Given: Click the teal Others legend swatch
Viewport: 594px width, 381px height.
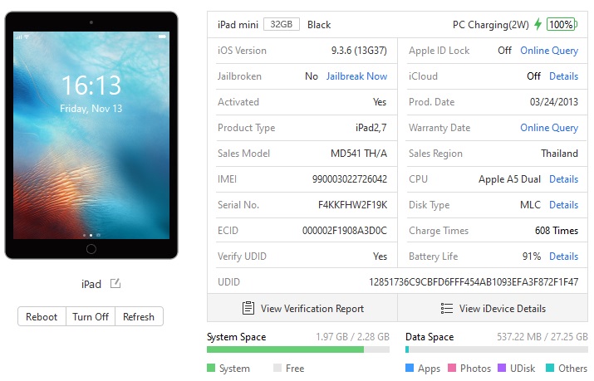Looking at the screenshot, I should (550, 368).
